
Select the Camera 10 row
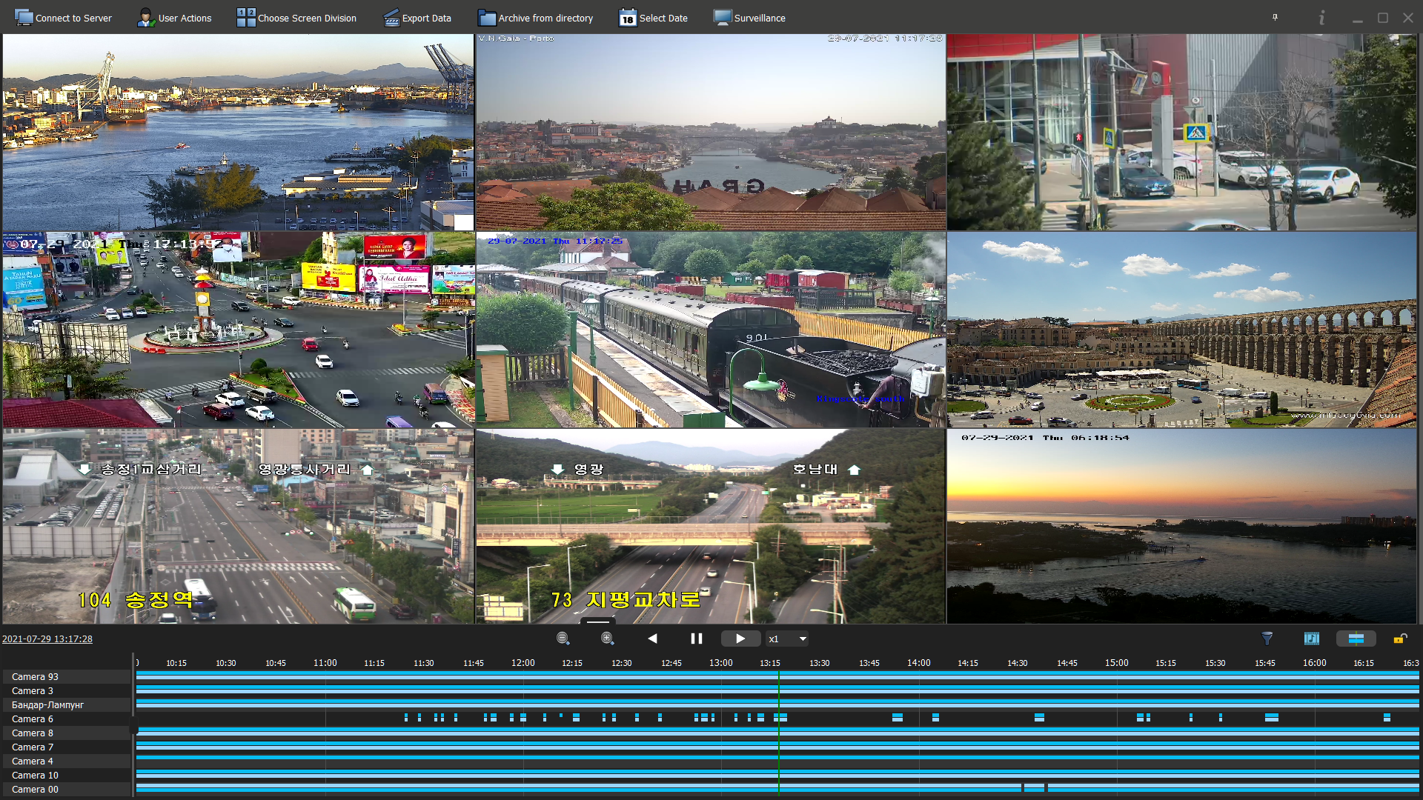[x=67, y=776]
